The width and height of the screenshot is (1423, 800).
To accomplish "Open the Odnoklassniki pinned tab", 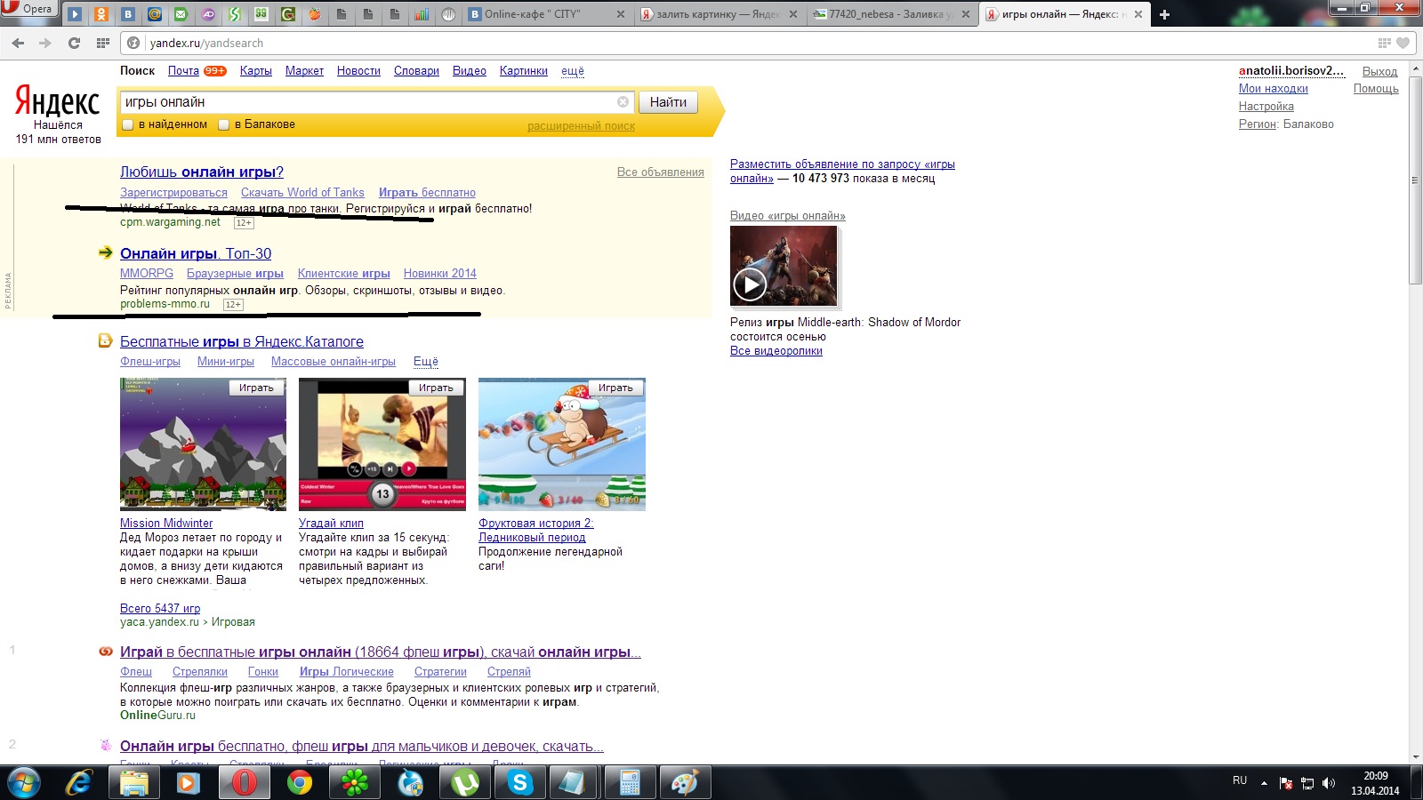I will click(101, 14).
